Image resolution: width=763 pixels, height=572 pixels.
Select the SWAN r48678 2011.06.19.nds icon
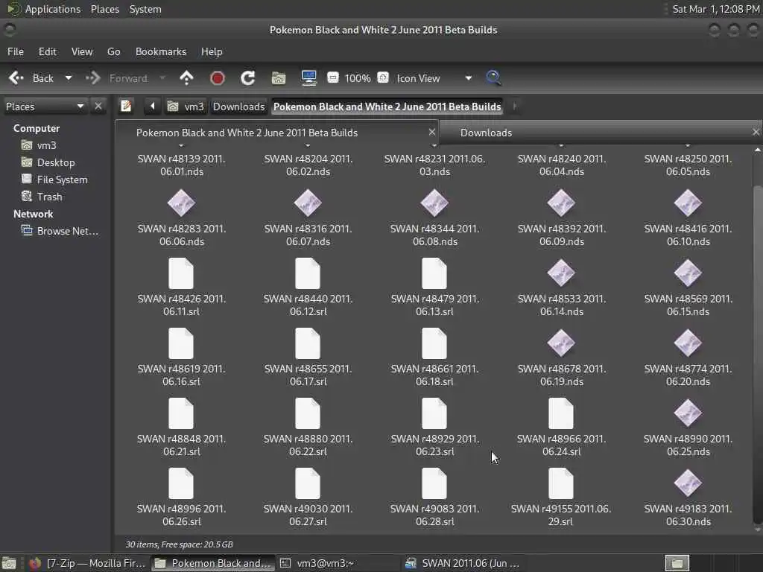coord(561,343)
